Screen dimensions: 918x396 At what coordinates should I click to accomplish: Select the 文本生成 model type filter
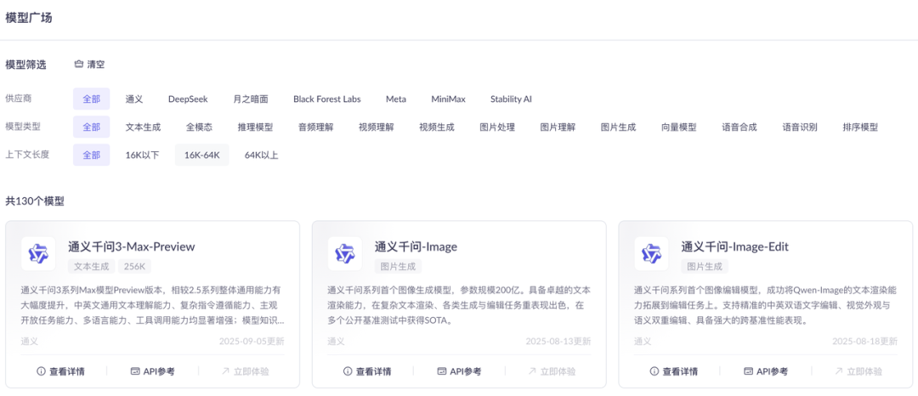click(x=143, y=127)
